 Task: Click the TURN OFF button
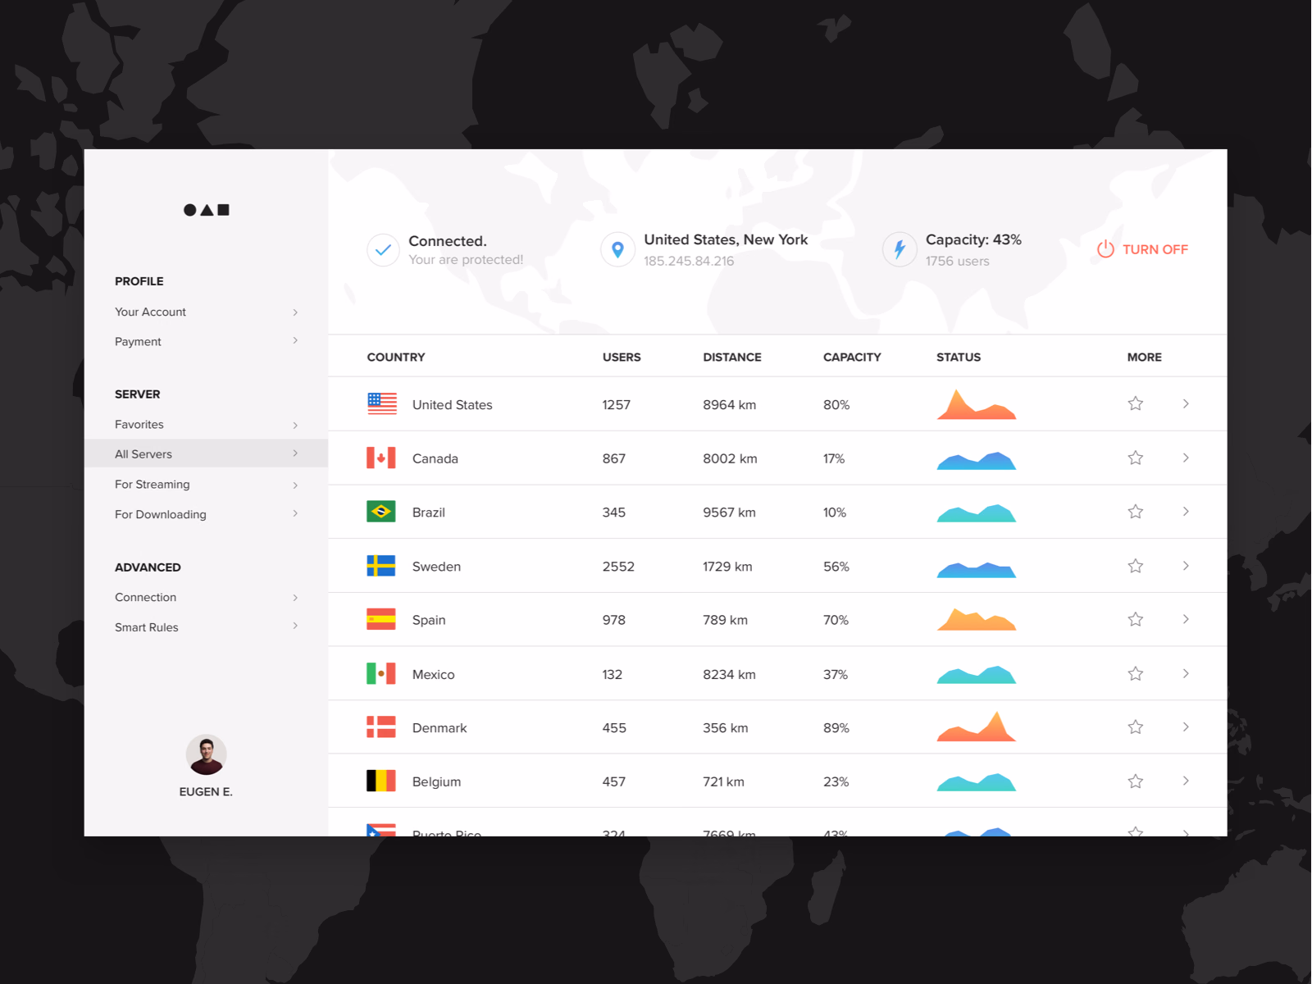(x=1142, y=249)
